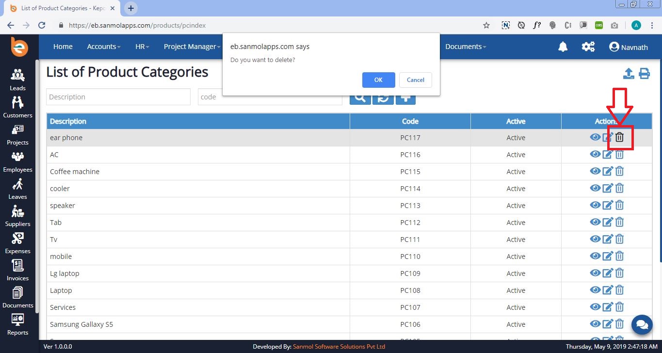Click the print icon

[644, 74]
